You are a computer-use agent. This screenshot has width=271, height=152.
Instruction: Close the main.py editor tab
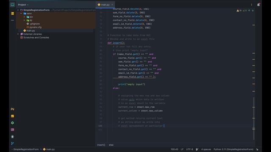[x=112, y=5]
